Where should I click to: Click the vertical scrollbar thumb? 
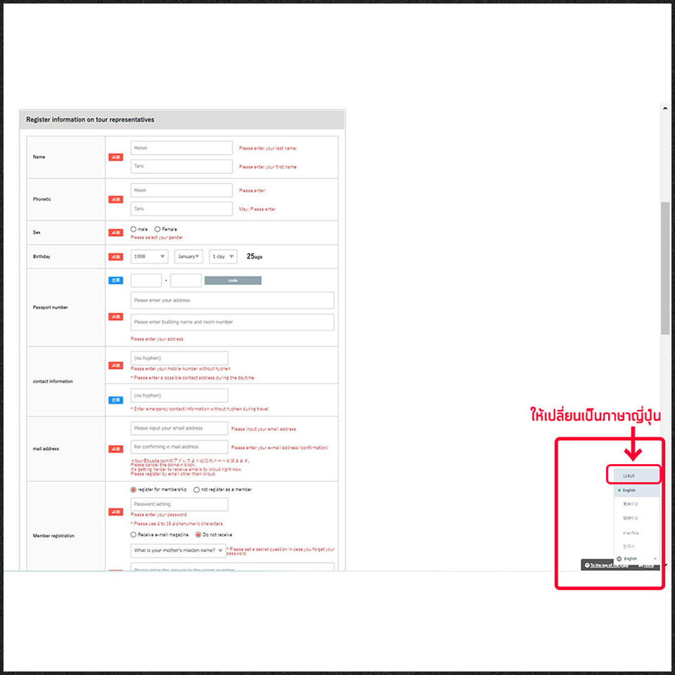coord(664,267)
